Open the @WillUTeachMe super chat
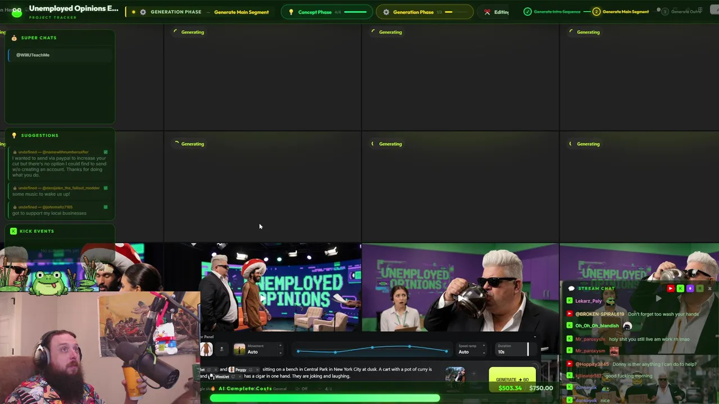The width and height of the screenshot is (719, 404). coord(61,55)
